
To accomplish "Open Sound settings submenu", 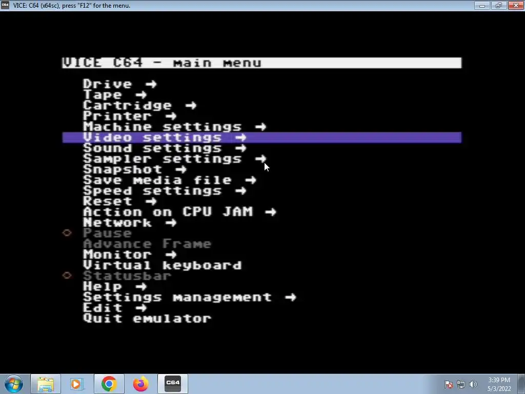I will tap(165, 148).
